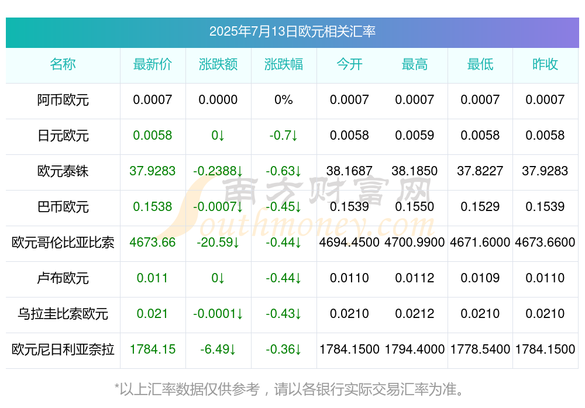The image size is (585, 408).
Task: Click the high price 38.1850
Action: [x=415, y=171]
